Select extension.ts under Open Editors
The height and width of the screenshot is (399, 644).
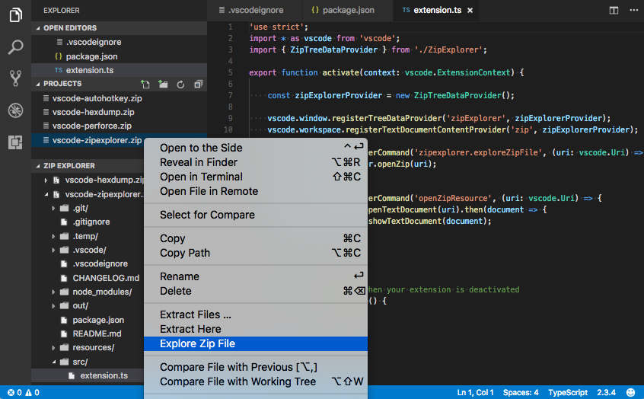(119, 70)
